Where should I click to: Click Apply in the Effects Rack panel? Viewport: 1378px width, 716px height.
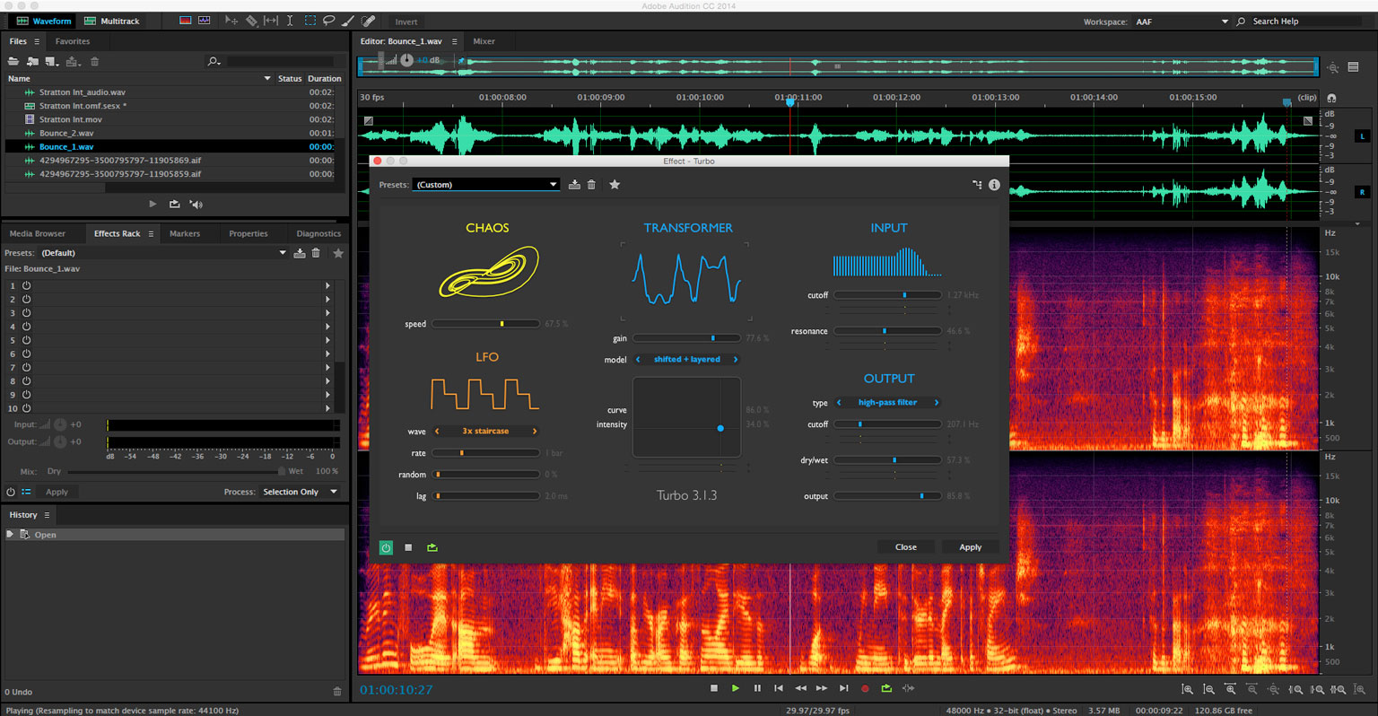pos(57,492)
